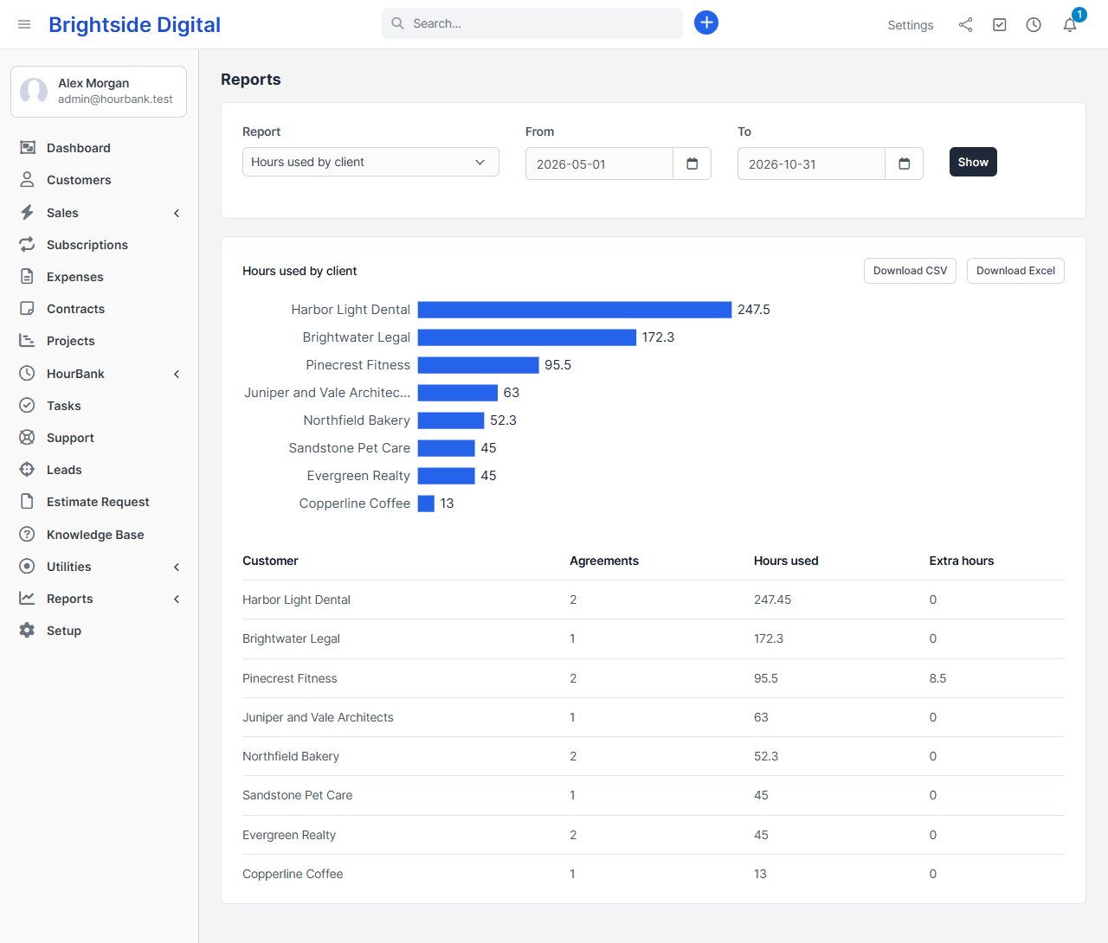The image size is (1108, 943).
Task: Open the share icon in header
Action: [x=965, y=25]
